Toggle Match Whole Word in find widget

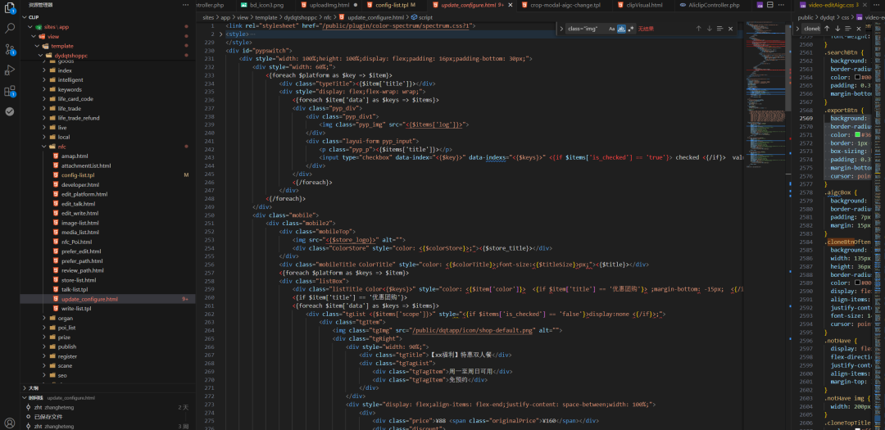[x=621, y=28]
